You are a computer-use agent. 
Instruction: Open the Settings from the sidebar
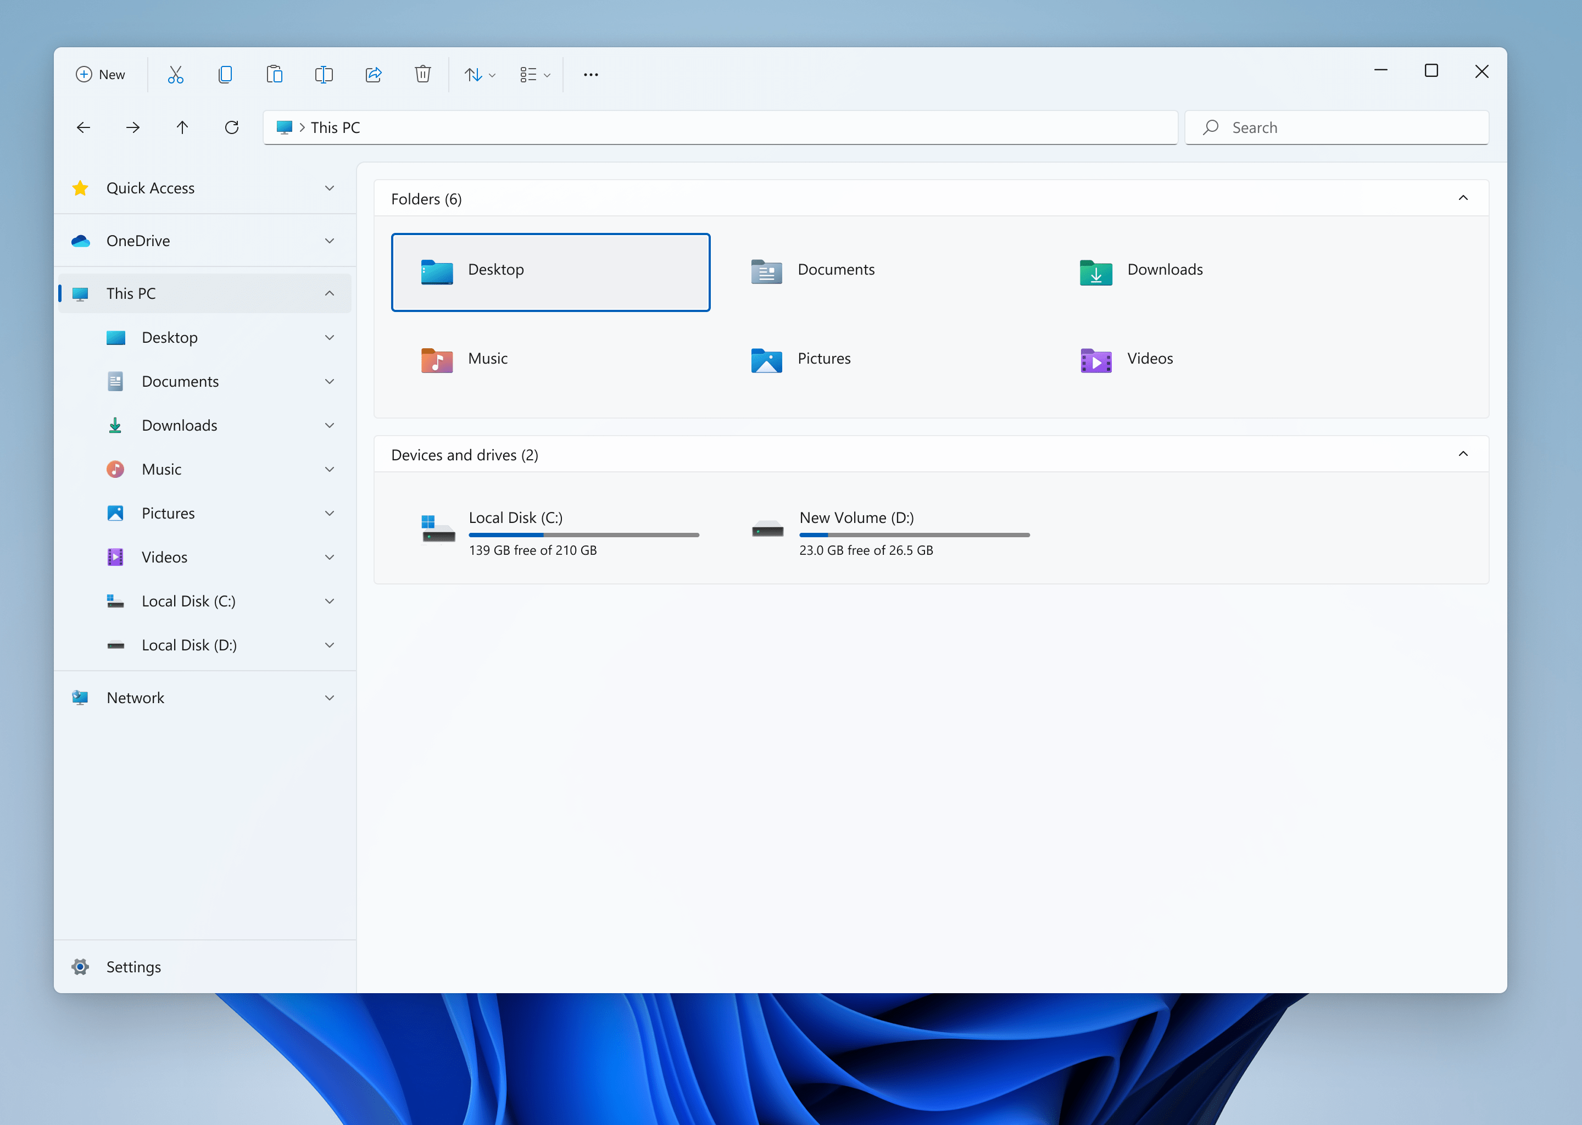(133, 966)
